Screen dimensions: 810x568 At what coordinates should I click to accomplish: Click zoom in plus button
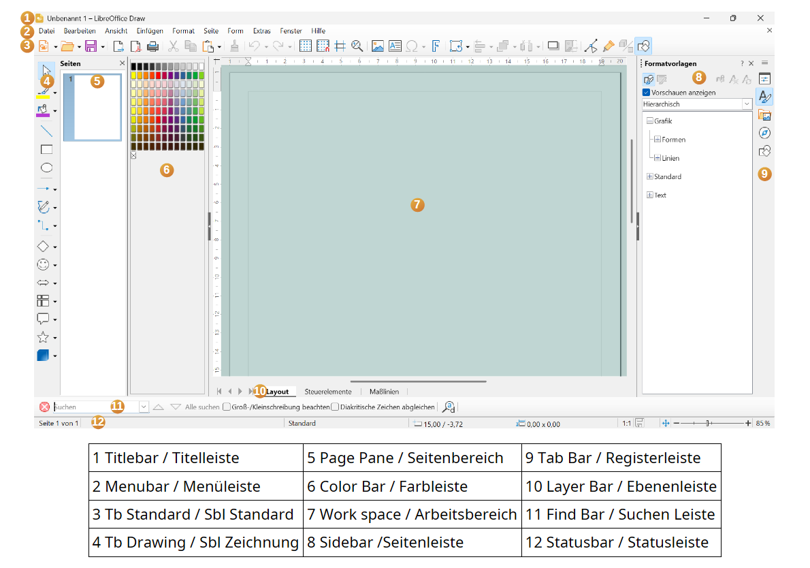748,424
